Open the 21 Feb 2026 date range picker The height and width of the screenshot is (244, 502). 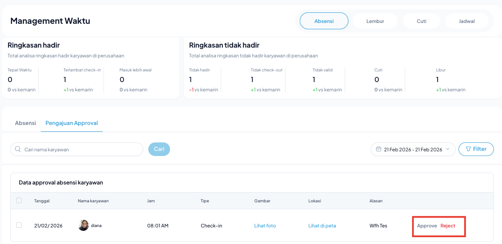tap(413, 149)
